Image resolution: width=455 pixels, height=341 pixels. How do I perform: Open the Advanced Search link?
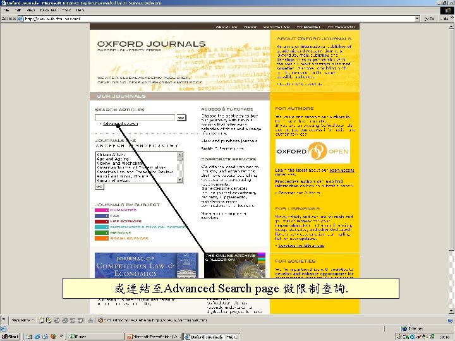click(120, 124)
